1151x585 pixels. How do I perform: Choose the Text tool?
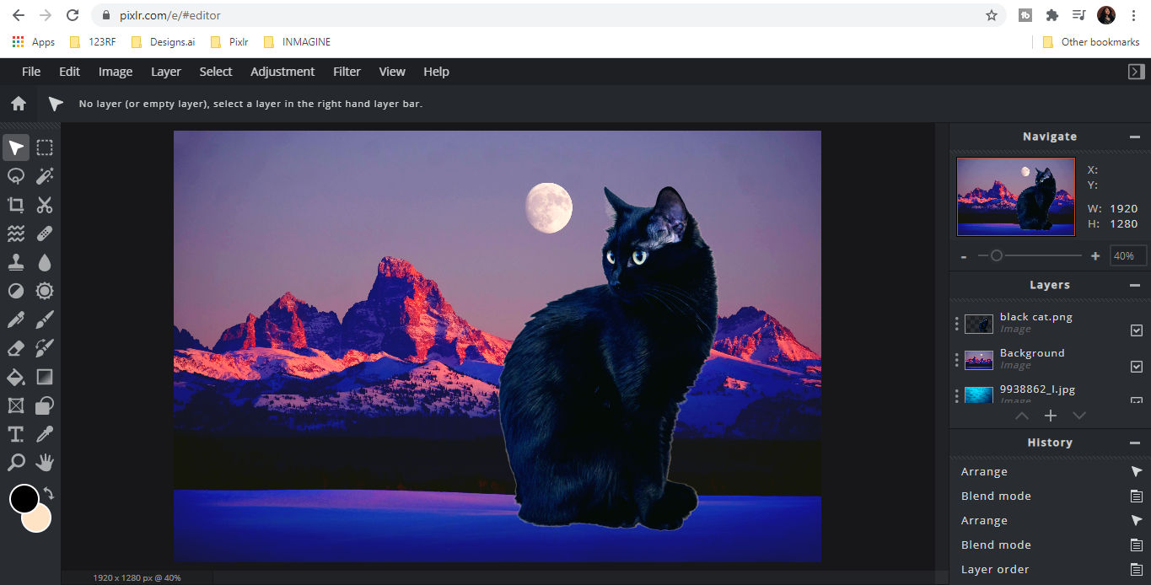(16, 434)
